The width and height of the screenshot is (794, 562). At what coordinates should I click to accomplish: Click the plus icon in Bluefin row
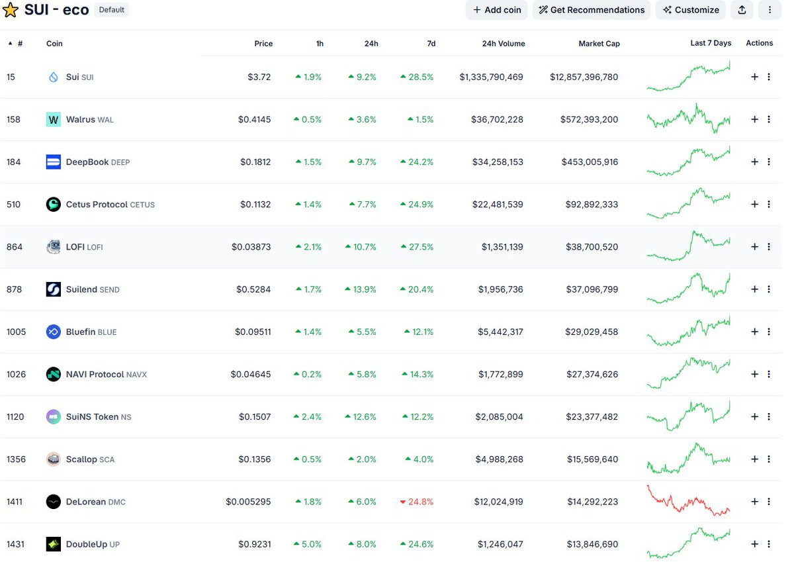click(x=754, y=332)
